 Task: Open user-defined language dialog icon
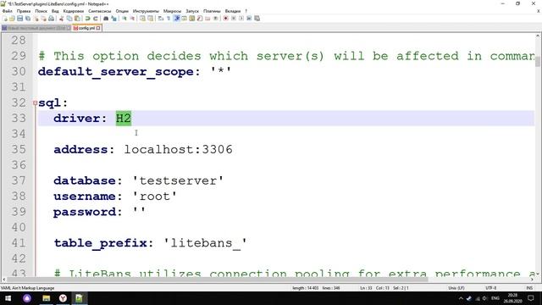tap(185, 19)
